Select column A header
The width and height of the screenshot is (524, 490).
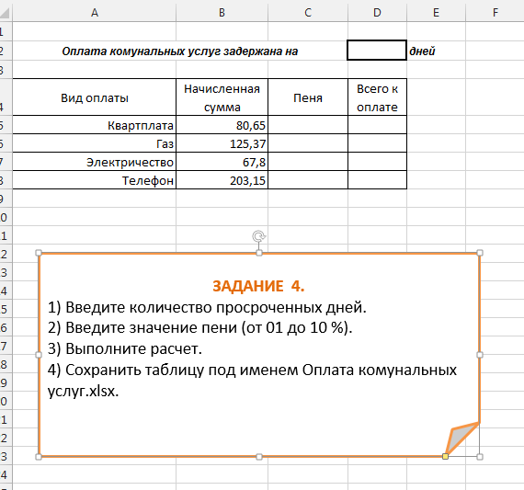pos(95,13)
